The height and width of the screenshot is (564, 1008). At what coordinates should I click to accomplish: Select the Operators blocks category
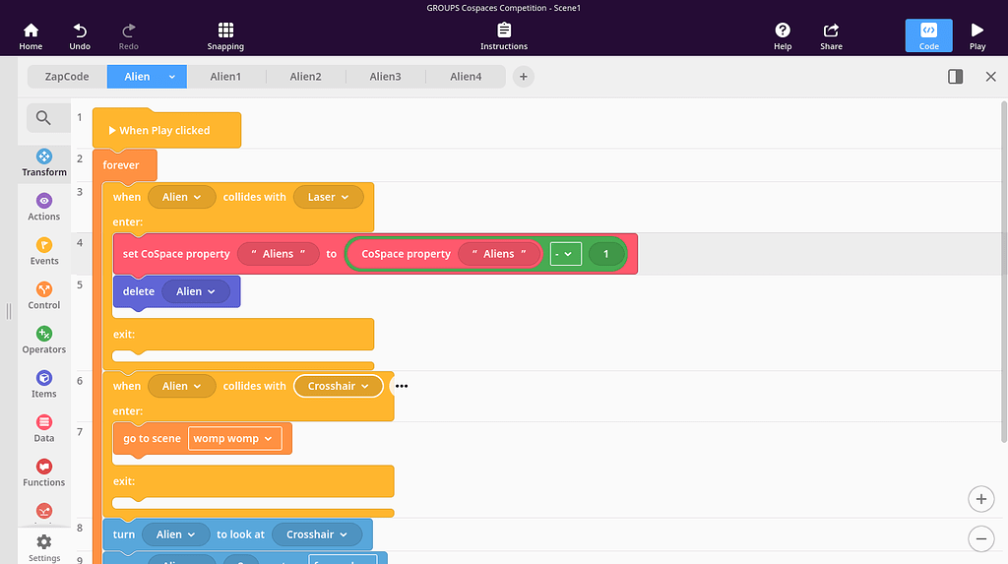click(x=44, y=341)
